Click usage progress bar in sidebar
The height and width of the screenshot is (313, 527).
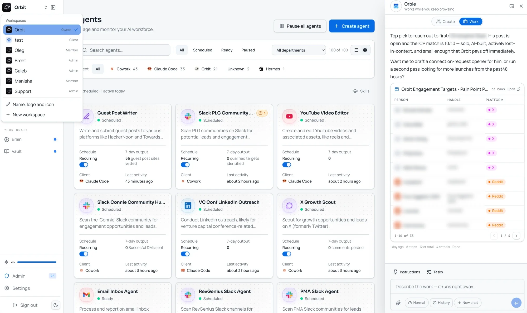tap(37, 262)
